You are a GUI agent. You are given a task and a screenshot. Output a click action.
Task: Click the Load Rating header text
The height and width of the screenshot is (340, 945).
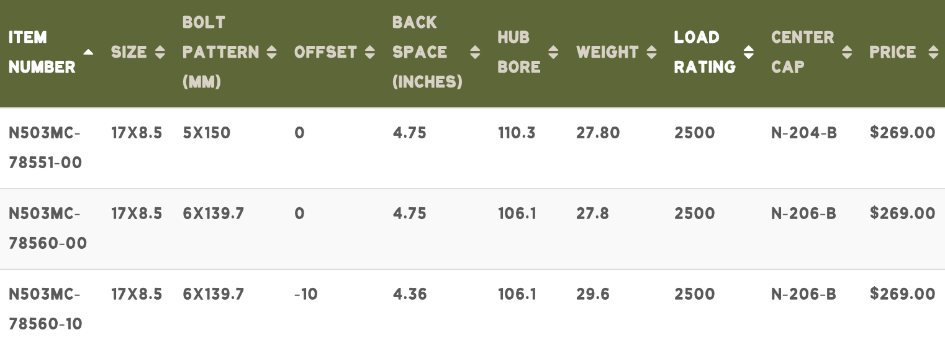click(705, 52)
